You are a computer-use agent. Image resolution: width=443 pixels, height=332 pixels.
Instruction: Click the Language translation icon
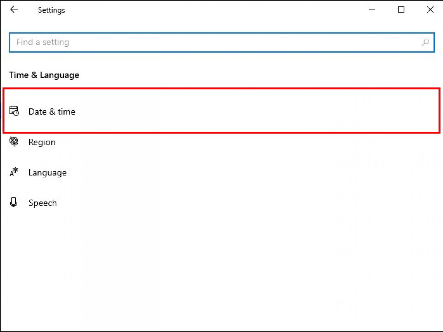pos(14,172)
